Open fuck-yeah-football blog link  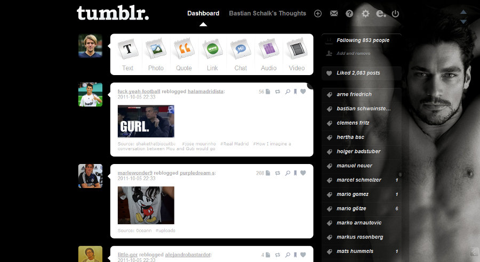pyautogui.click(x=139, y=92)
